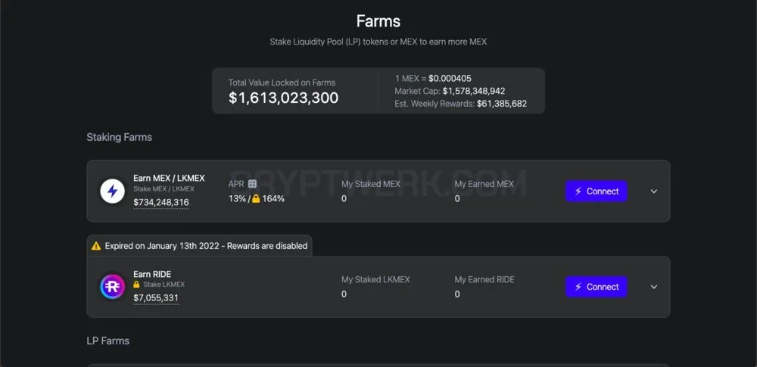Click the Earn RIDE farm title

153,274
